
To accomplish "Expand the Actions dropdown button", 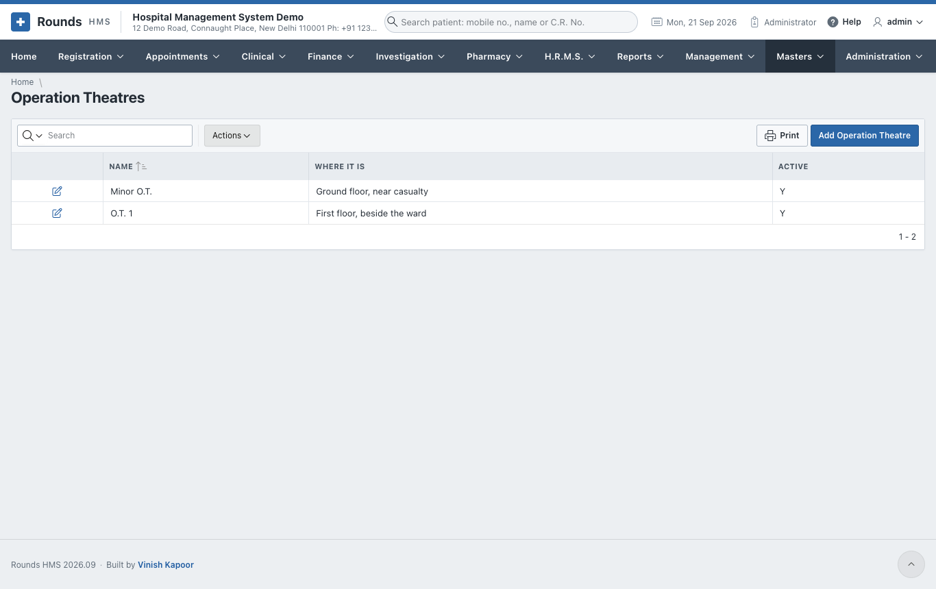I will tap(232, 136).
